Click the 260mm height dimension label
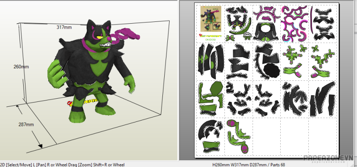 (21, 67)
